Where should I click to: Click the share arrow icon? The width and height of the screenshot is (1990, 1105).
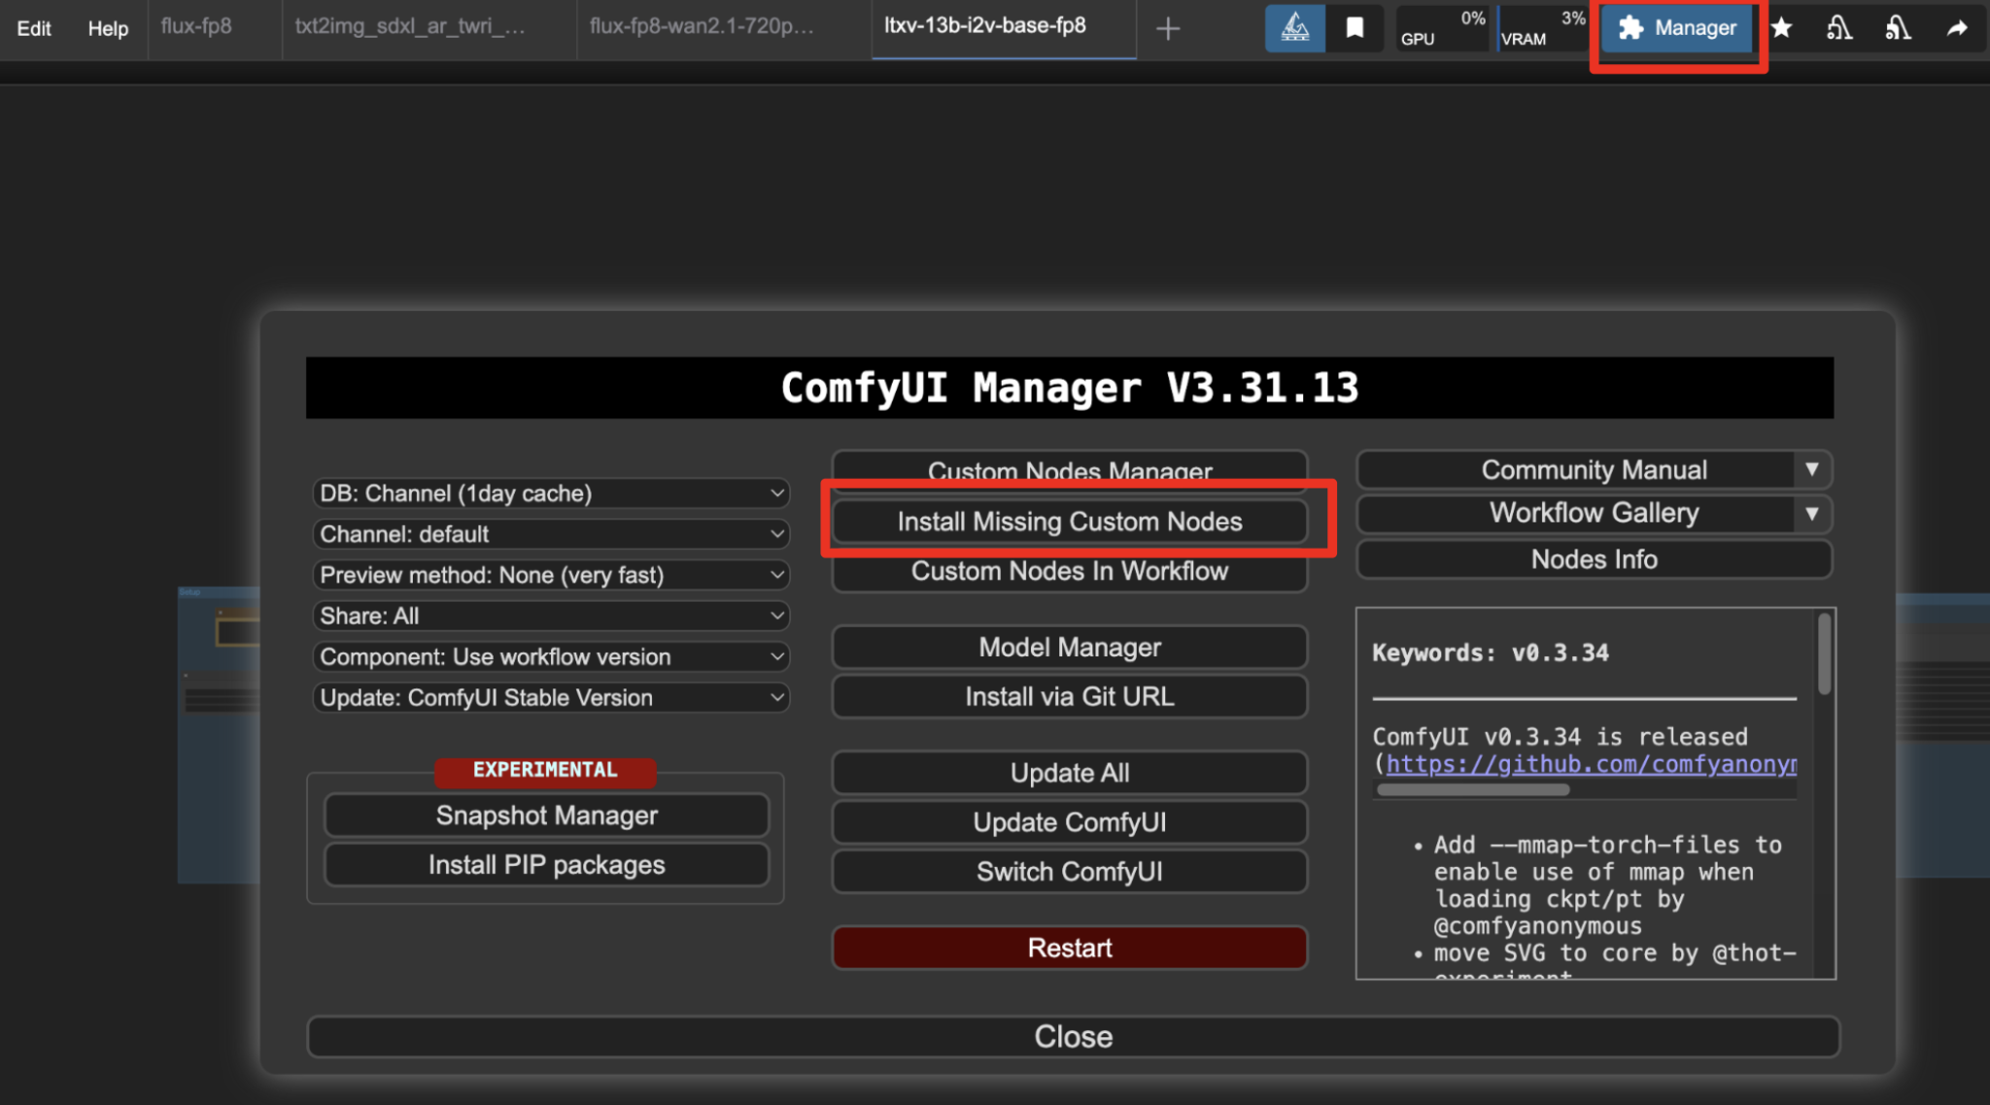[1959, 28]
